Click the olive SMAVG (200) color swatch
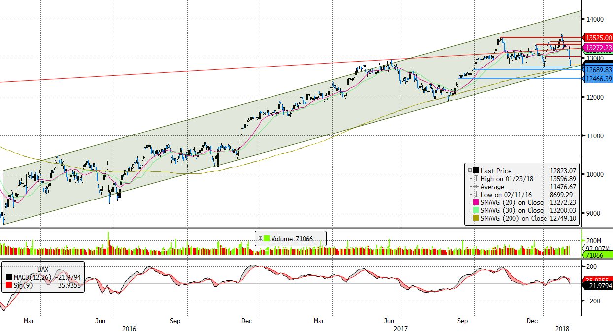The width and height of the screenshot is (613, 334). 476,218
